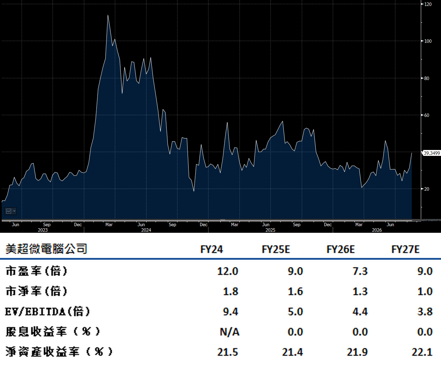Click the 美超微電腦公司 table title
The image size is (441, 365).
[46, 249]
